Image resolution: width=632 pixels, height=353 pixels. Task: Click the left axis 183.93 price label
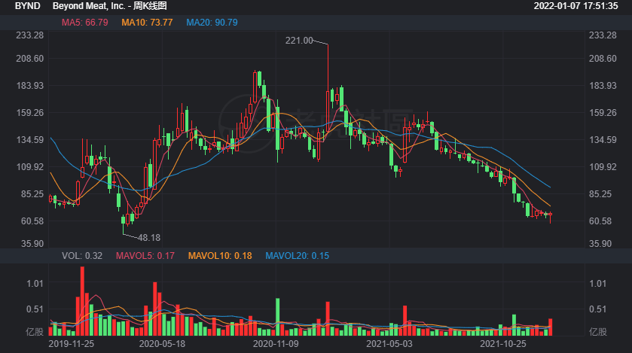30,86
